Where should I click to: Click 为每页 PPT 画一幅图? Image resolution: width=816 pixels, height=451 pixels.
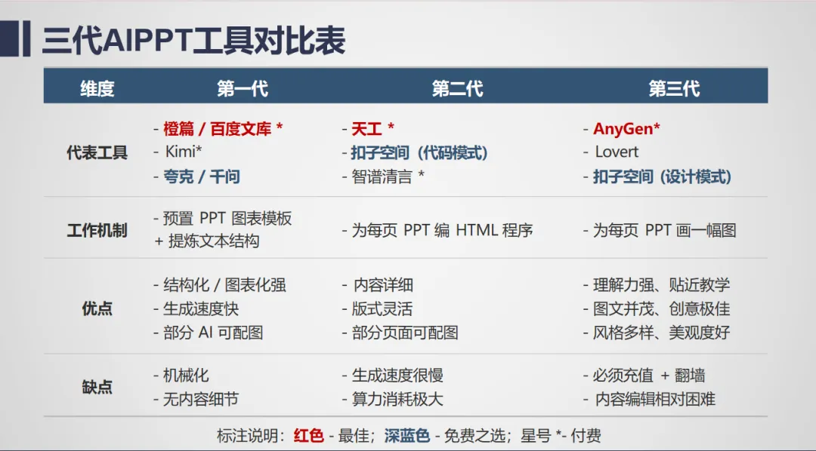(665, 230)
